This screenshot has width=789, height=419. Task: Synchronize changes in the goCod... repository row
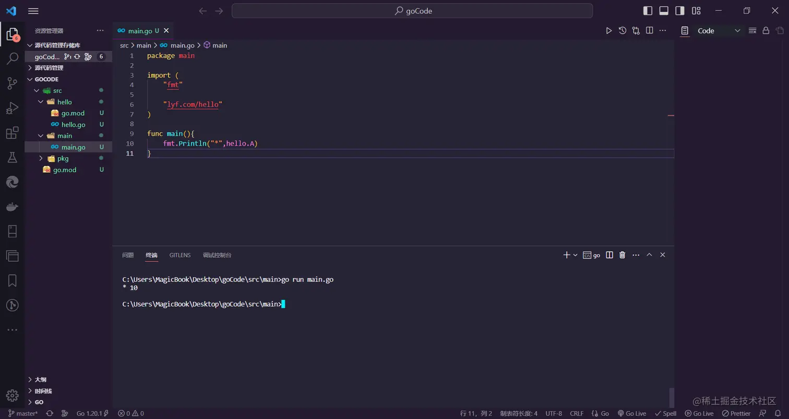[x=77, y=57]
